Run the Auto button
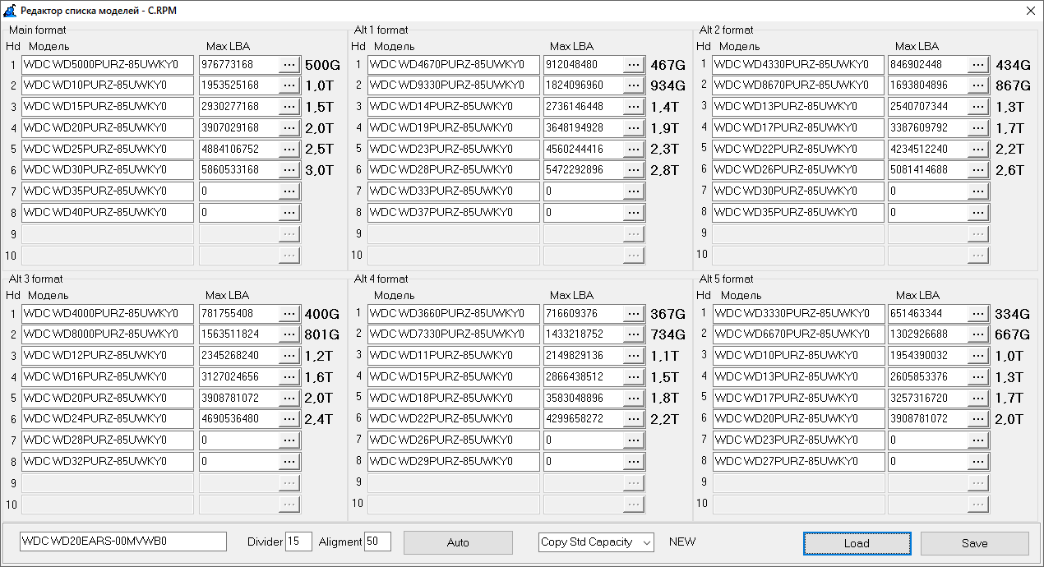The image size is (1044, 567). [458, 542]
